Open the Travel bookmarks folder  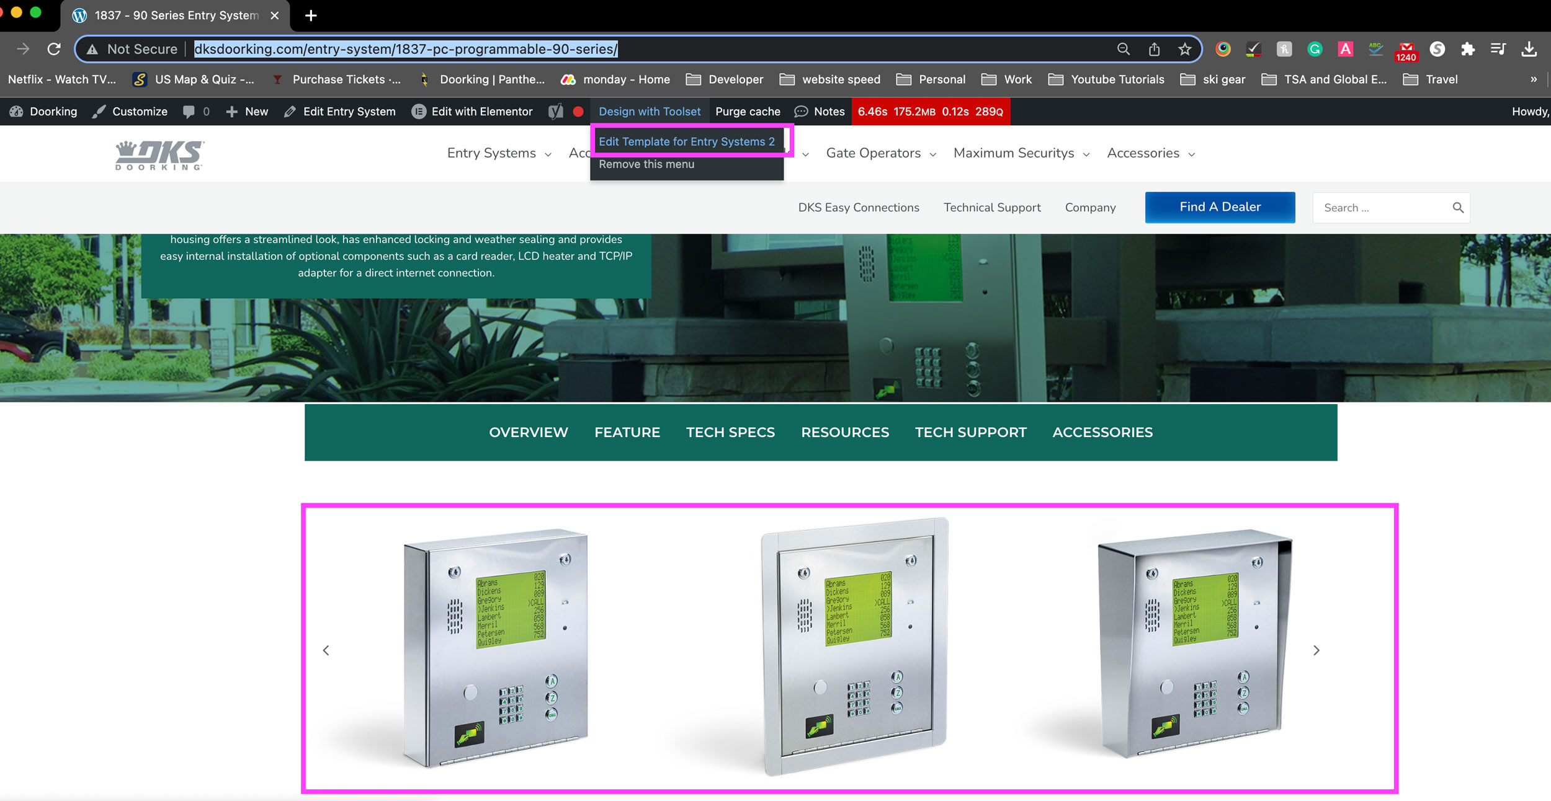pyautogui.click(x=1431, y=79)
